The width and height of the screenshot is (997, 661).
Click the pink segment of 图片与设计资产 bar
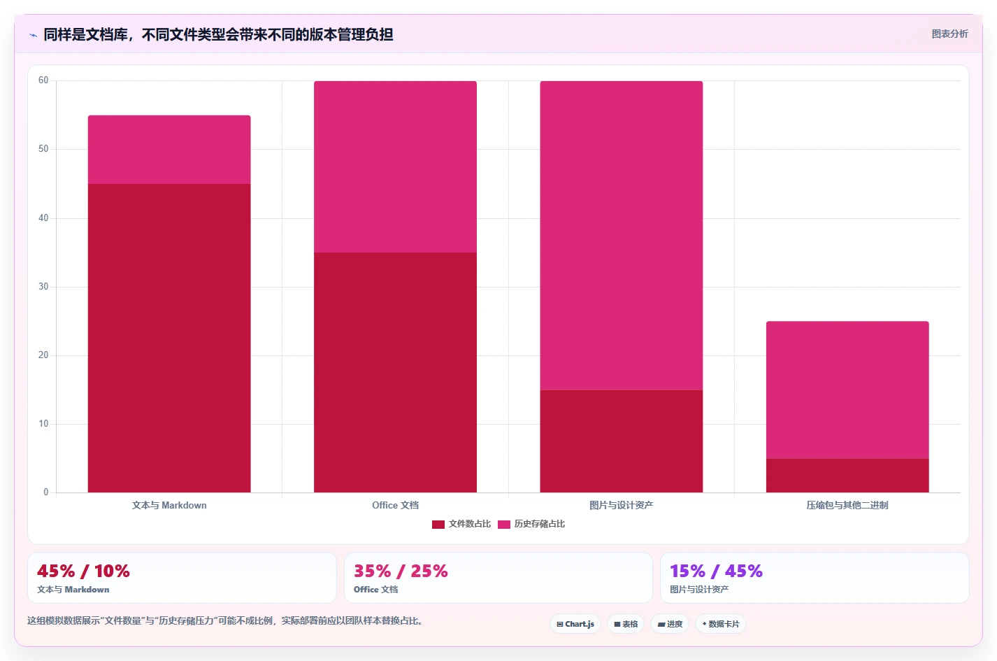(622, 235)
